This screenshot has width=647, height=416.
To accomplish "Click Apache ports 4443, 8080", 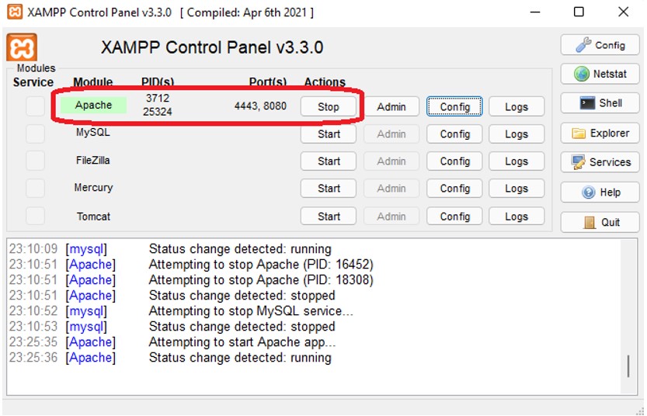I will pos(260,106).
